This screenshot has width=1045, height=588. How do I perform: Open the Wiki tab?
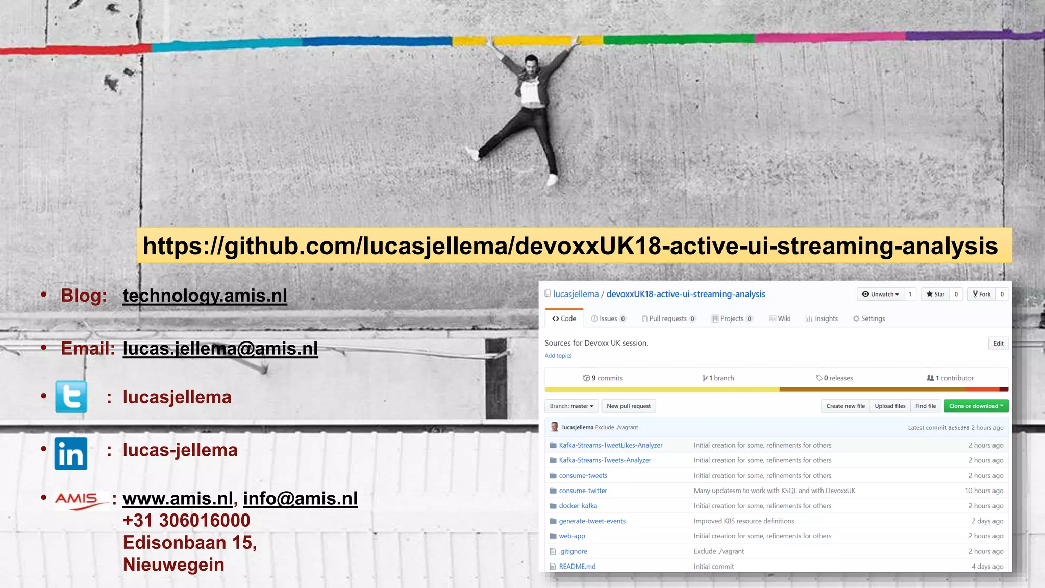point(780,318)
